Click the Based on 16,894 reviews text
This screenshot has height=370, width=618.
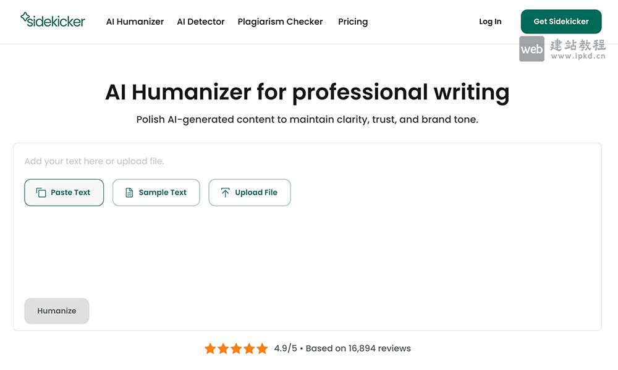click(x=358, y=348)
